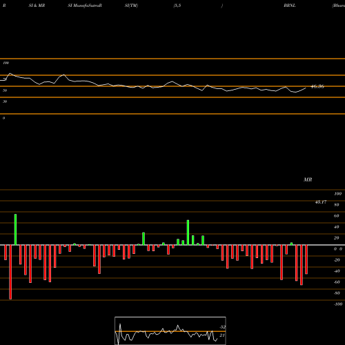
Task: Click the 52 value in mini chart
Action: pyautogui.click(x=222, y=327)
